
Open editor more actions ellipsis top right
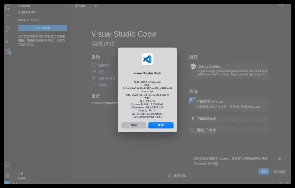(x=287, y=6)
